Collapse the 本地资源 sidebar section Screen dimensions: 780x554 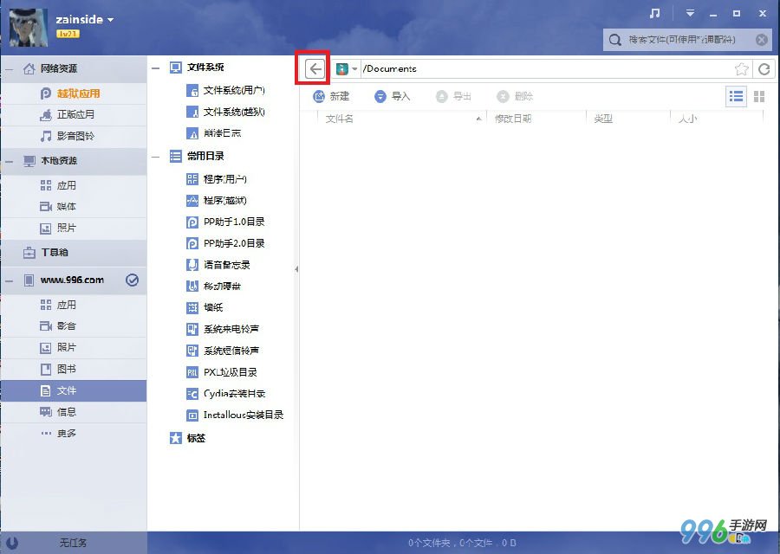(9, 162)
